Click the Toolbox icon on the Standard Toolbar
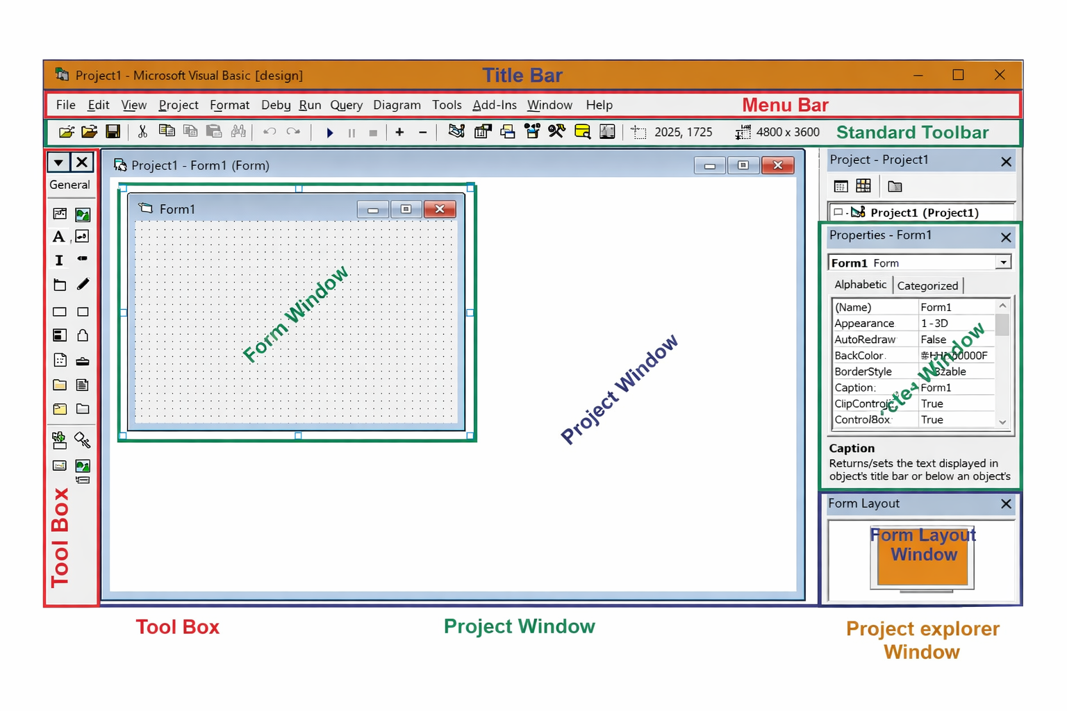This screenshot has height=711, width=1067. (557, 132)
